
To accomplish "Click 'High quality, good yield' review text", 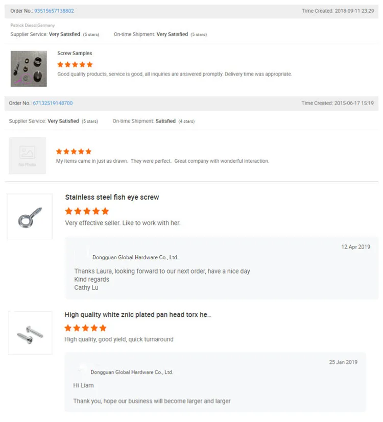I will point(118,339).
